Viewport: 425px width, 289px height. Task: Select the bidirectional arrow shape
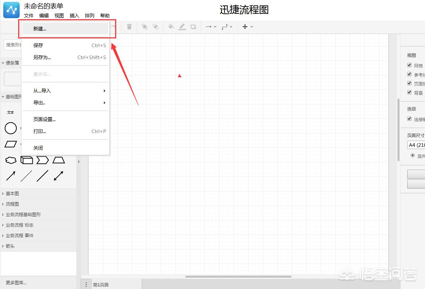click(58, 176)
